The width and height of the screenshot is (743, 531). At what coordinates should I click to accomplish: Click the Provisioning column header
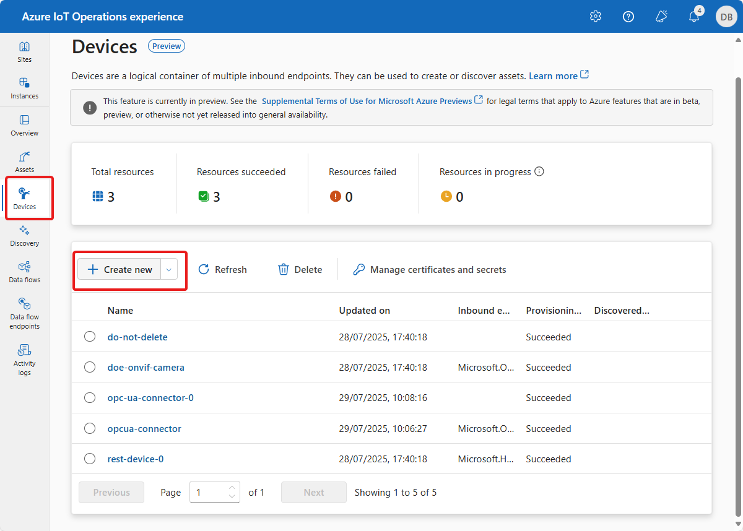click(554, 310)
